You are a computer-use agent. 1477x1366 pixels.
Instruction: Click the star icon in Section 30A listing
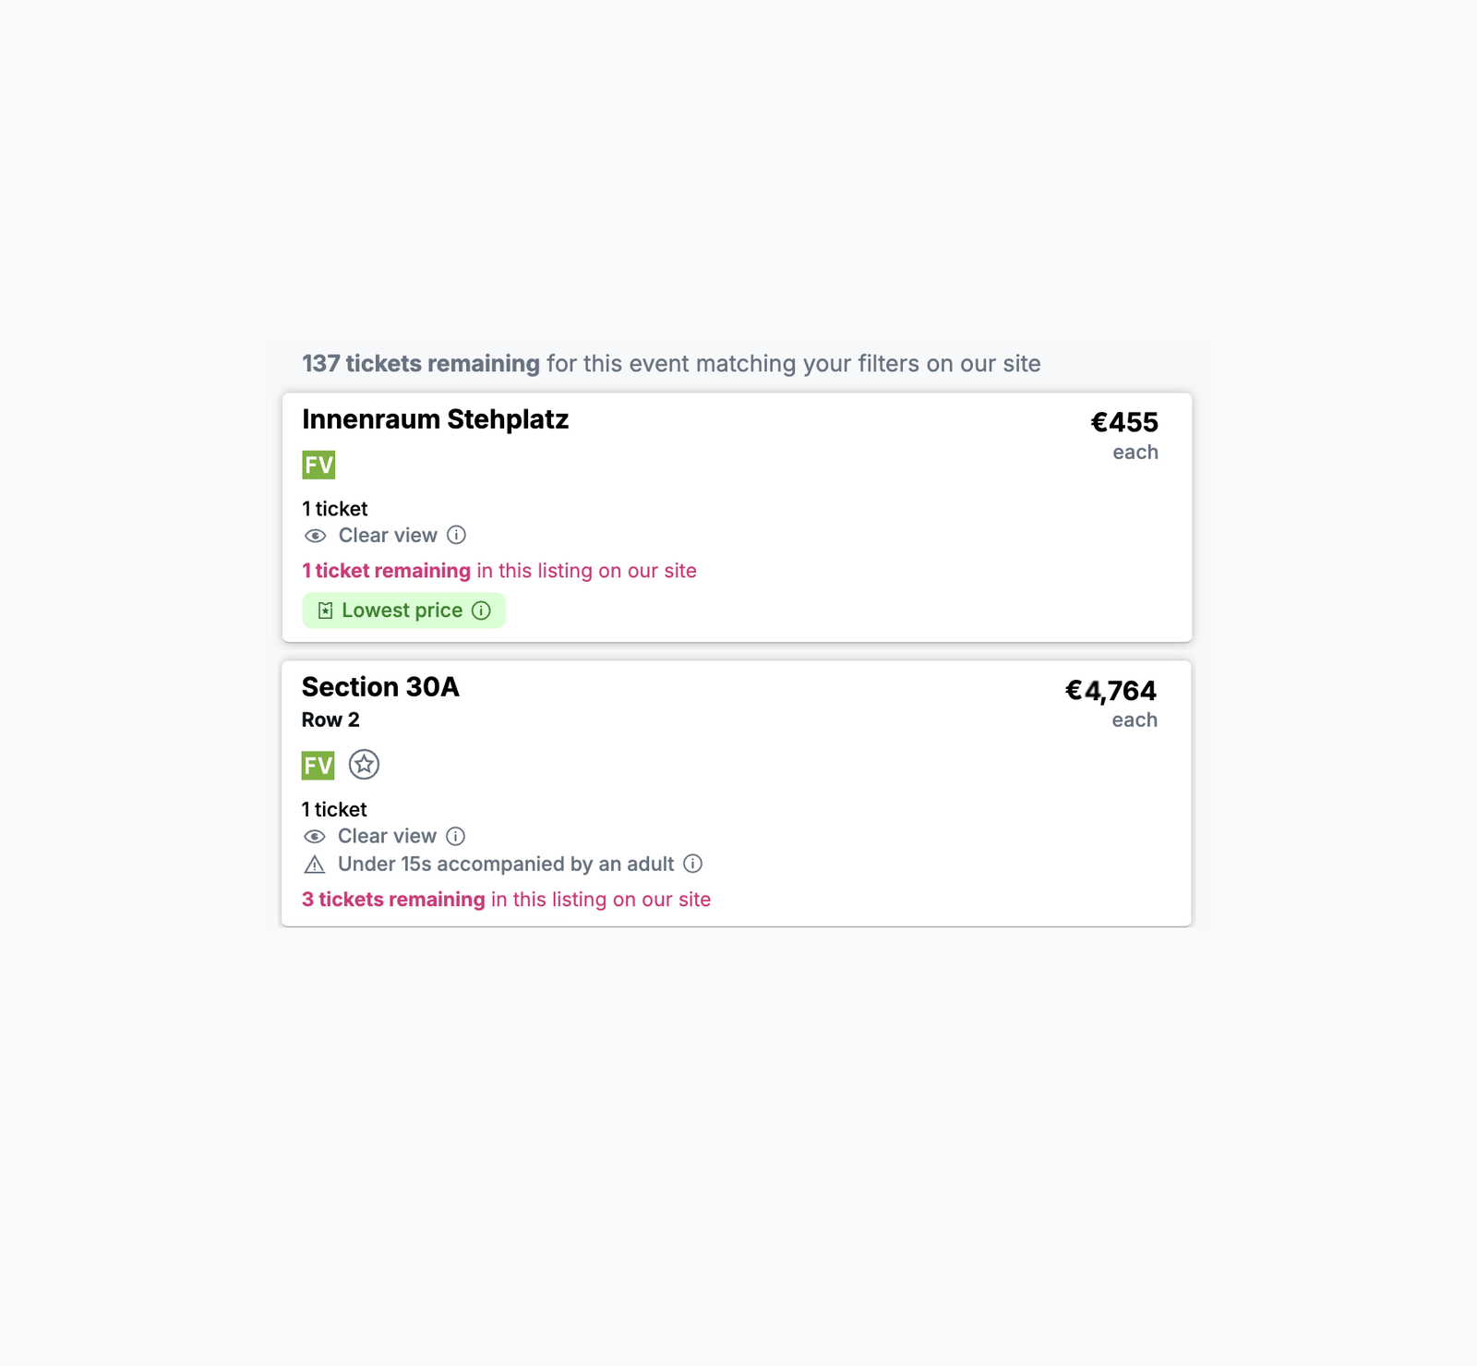364,765
